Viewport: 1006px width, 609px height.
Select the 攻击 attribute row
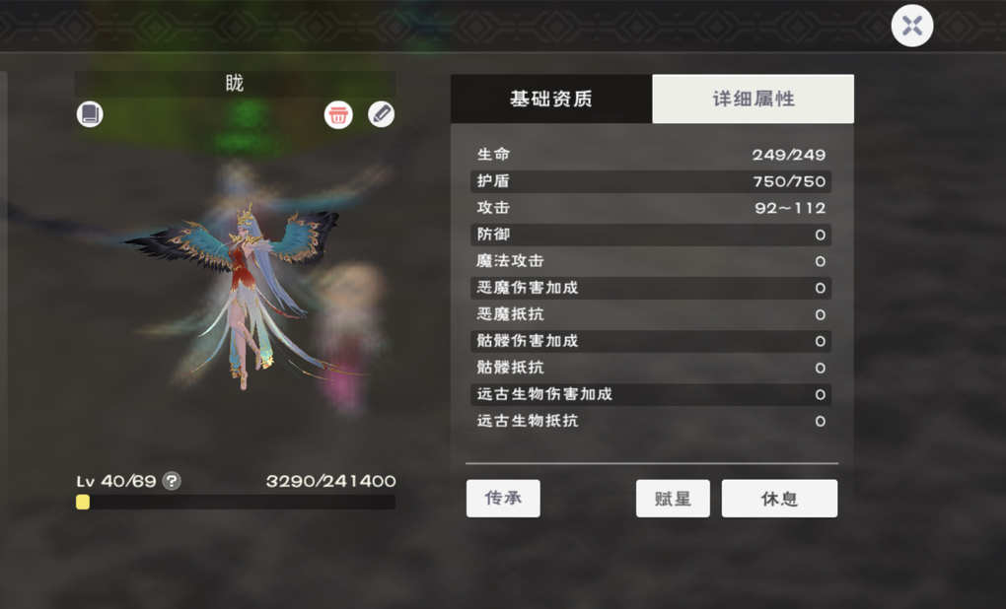coord(651,208)
